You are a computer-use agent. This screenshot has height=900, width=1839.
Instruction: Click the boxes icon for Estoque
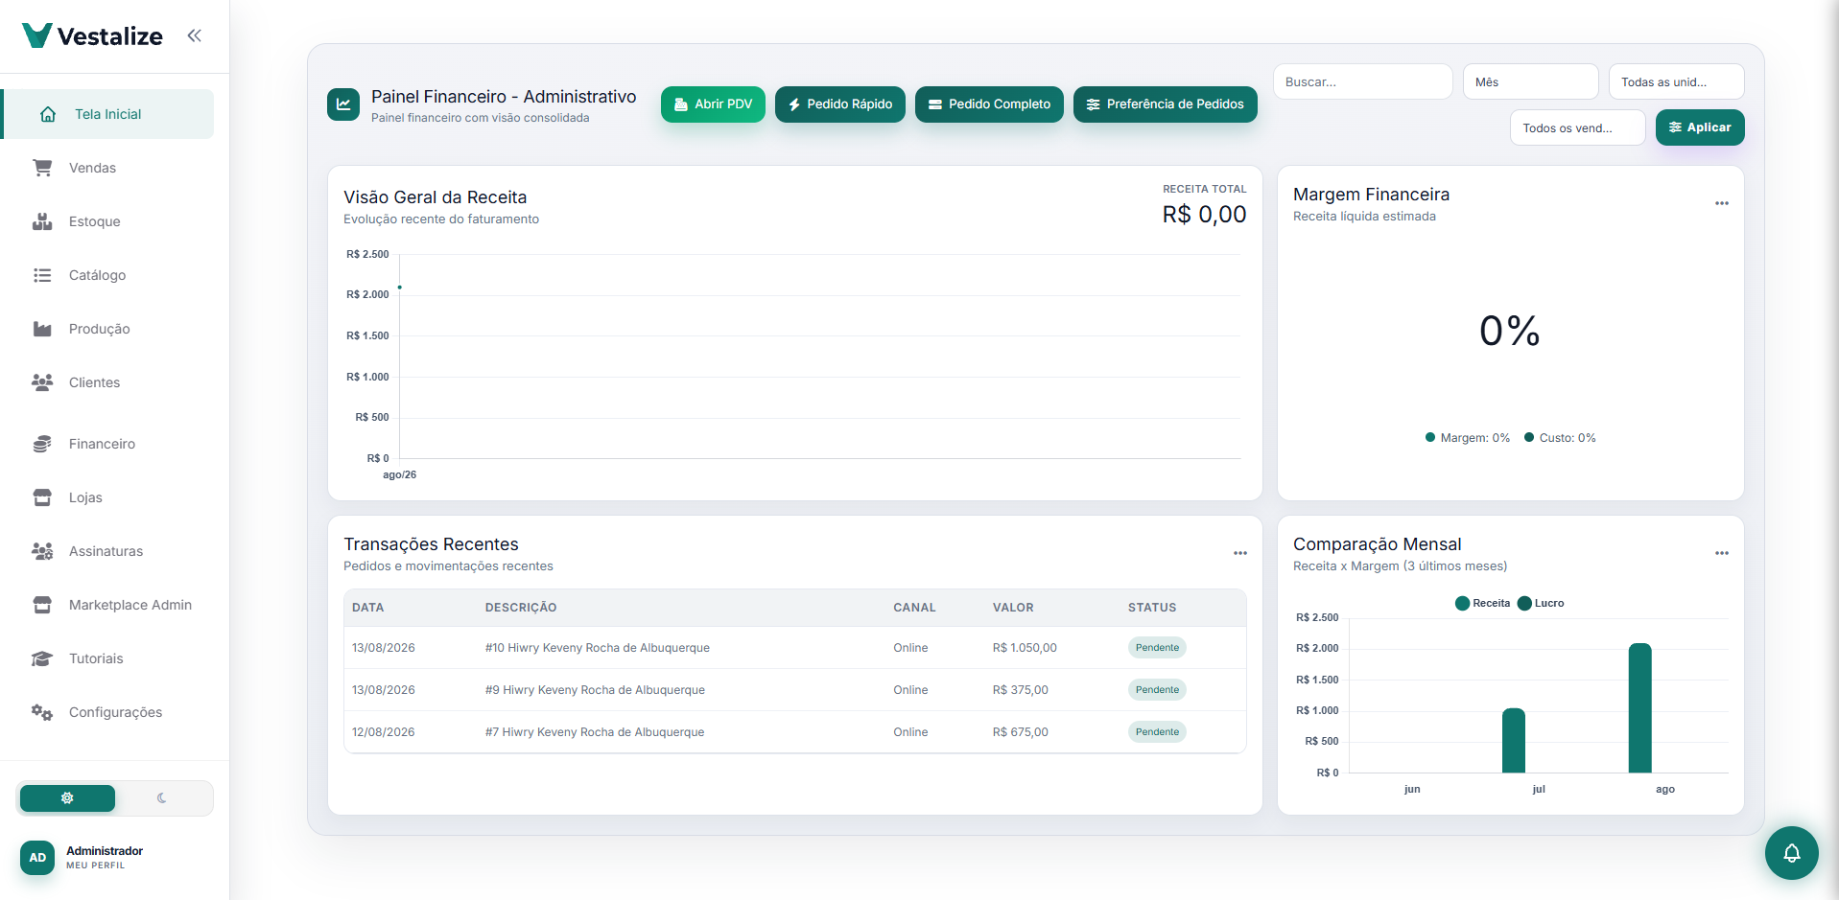[x=42, y=221]
